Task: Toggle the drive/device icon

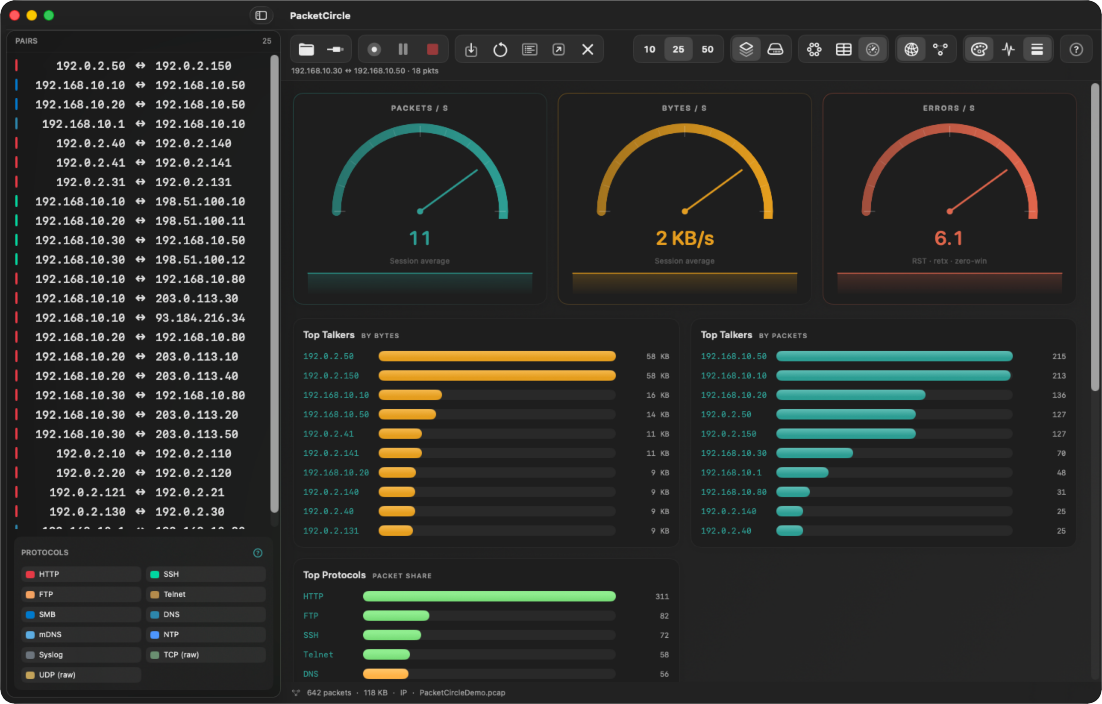Action: pyautogui.click(x=775, y=49)
